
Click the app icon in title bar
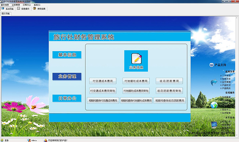coord(1,1)
